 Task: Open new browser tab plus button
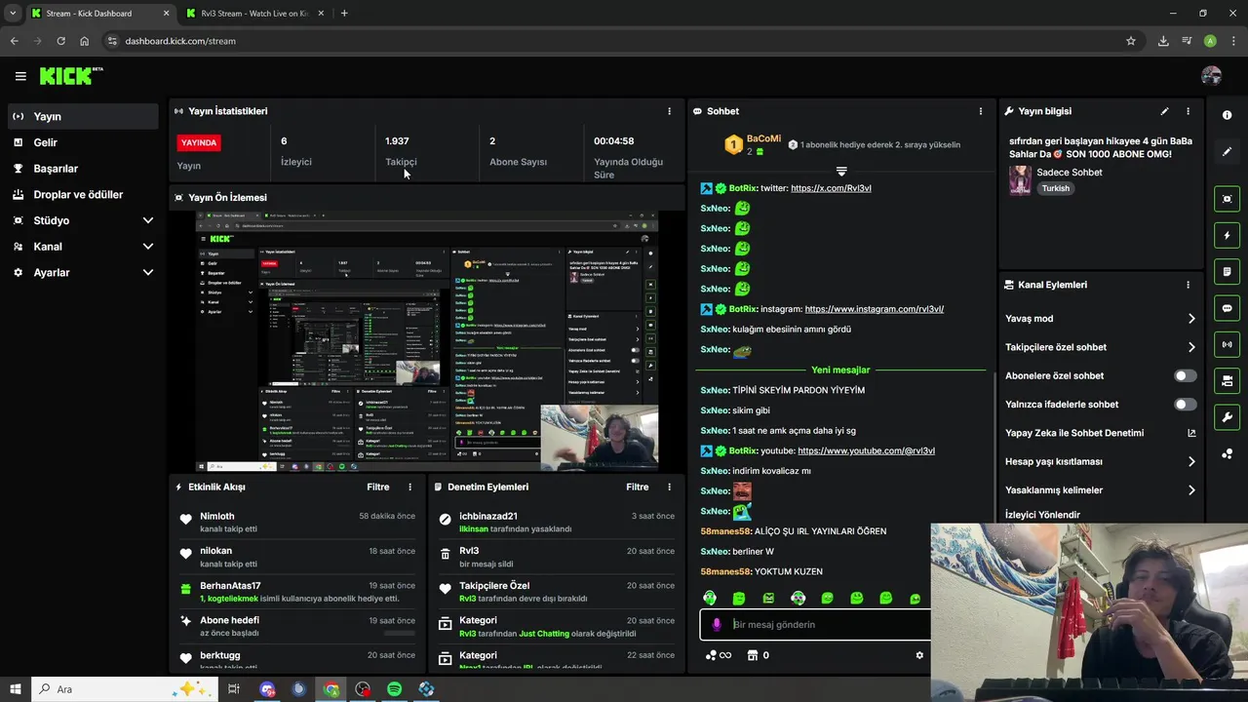pos(344,14)
